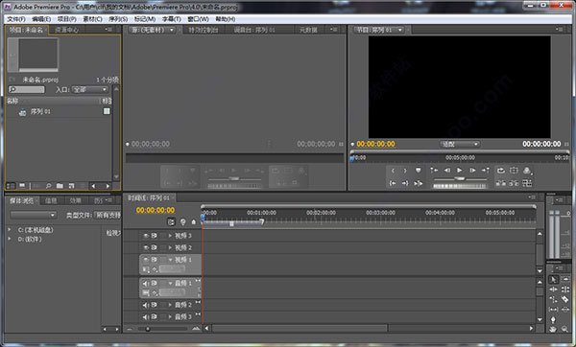This screenshot has width=576, height=347.
Task: Play the sequence in the Program monitor
Action: (459, 171)
